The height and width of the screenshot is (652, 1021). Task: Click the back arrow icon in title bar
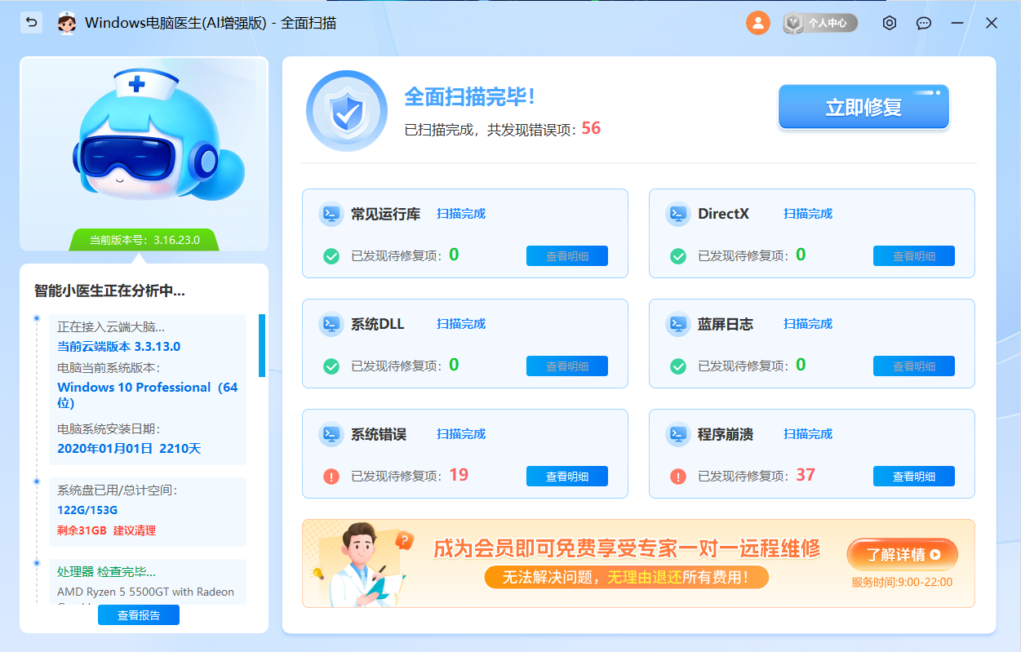tap(31, 23)
